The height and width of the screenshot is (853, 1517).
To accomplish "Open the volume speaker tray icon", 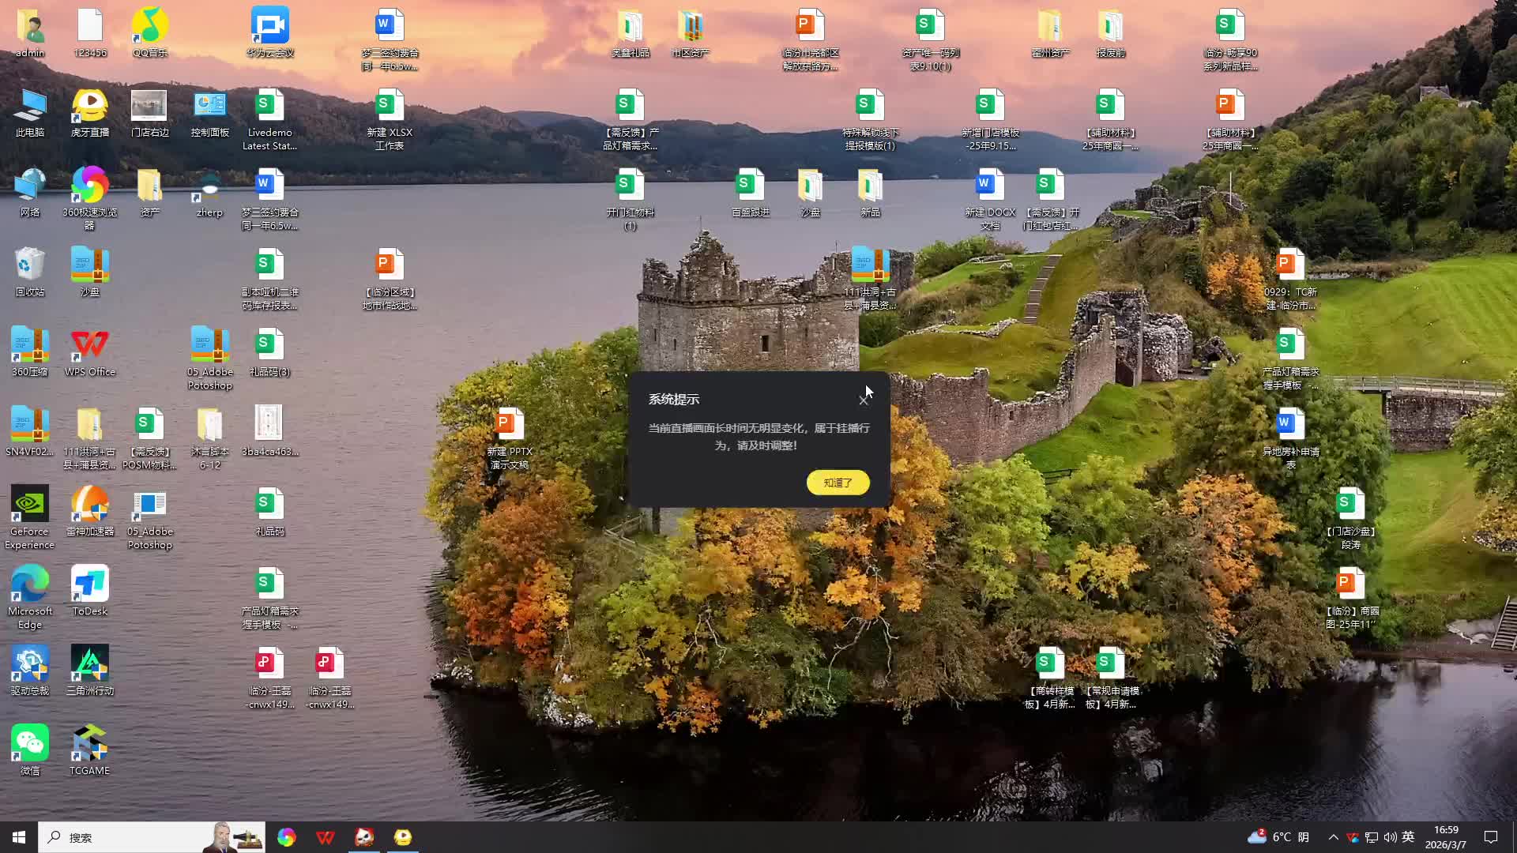I will click(1390, 837).
